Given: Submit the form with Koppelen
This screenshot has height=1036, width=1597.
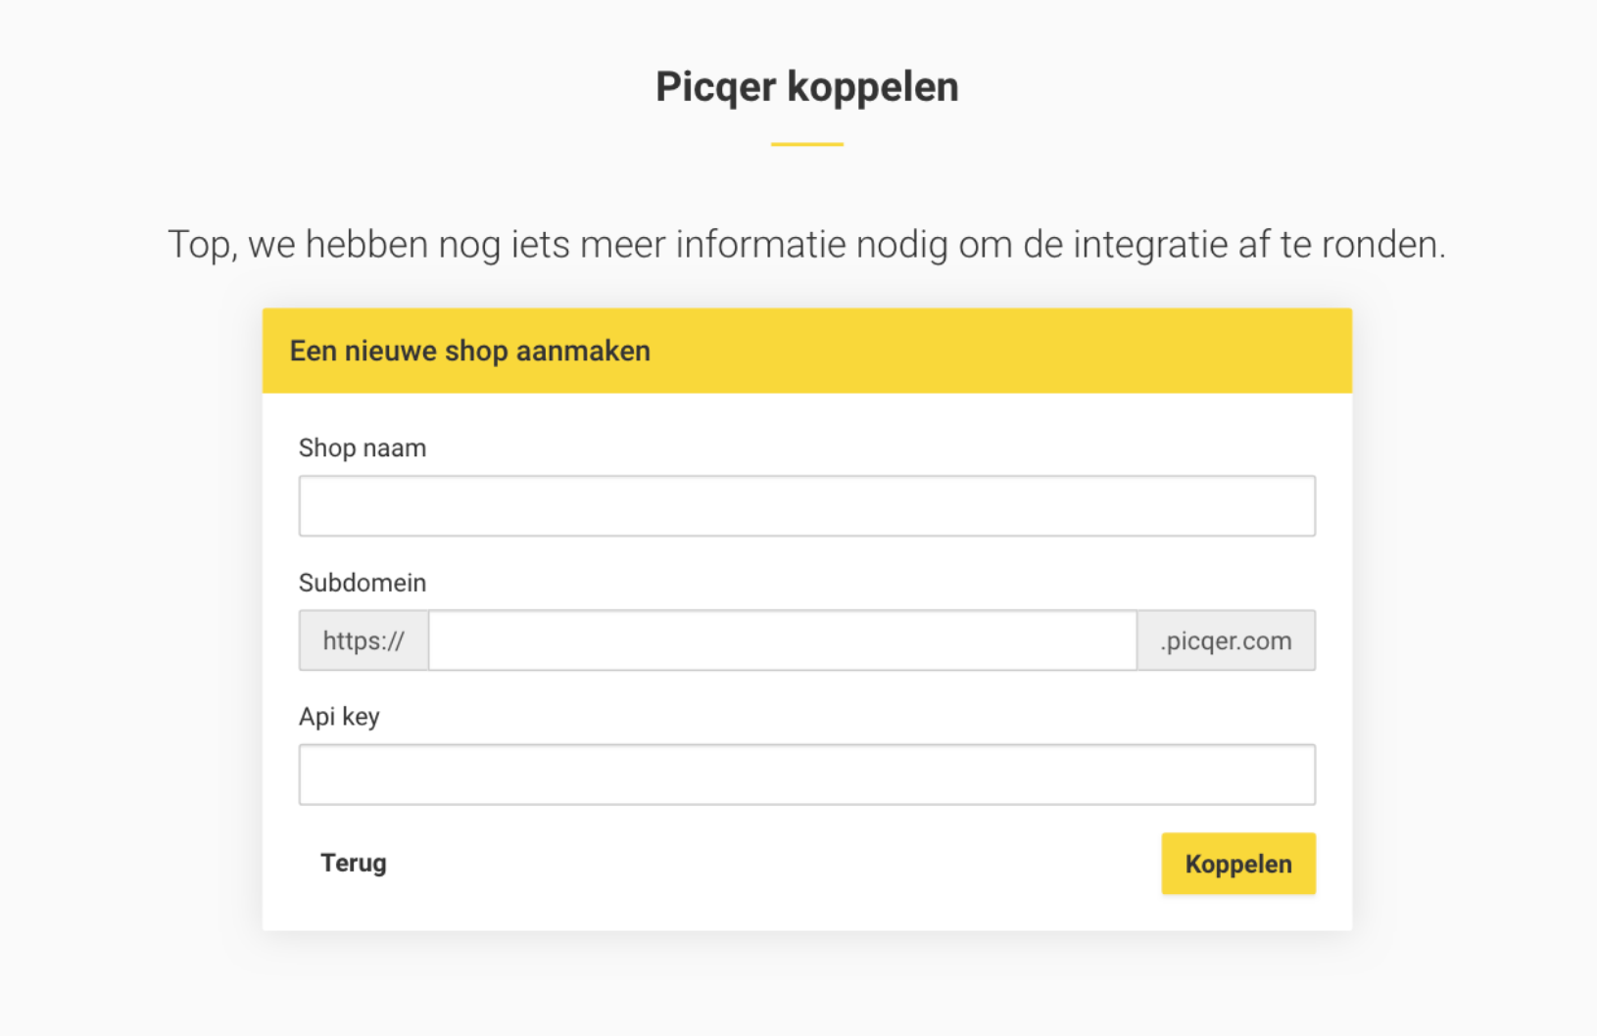Looking at the screenshot, I should [1237, 864].
